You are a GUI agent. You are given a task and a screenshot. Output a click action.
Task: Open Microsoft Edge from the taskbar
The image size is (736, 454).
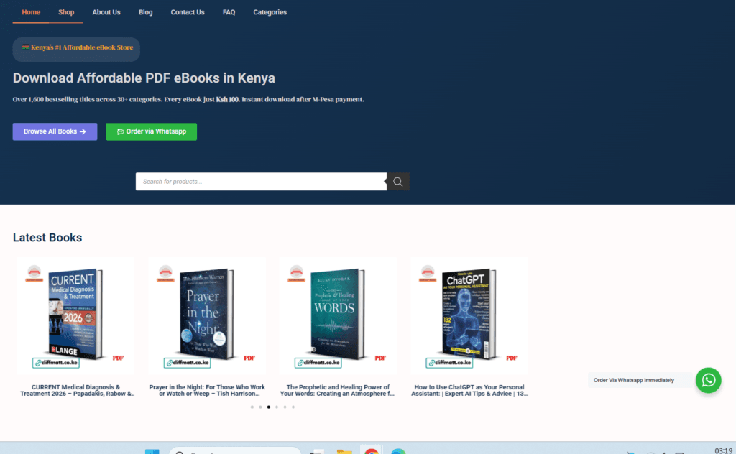[x=398, y=451]
